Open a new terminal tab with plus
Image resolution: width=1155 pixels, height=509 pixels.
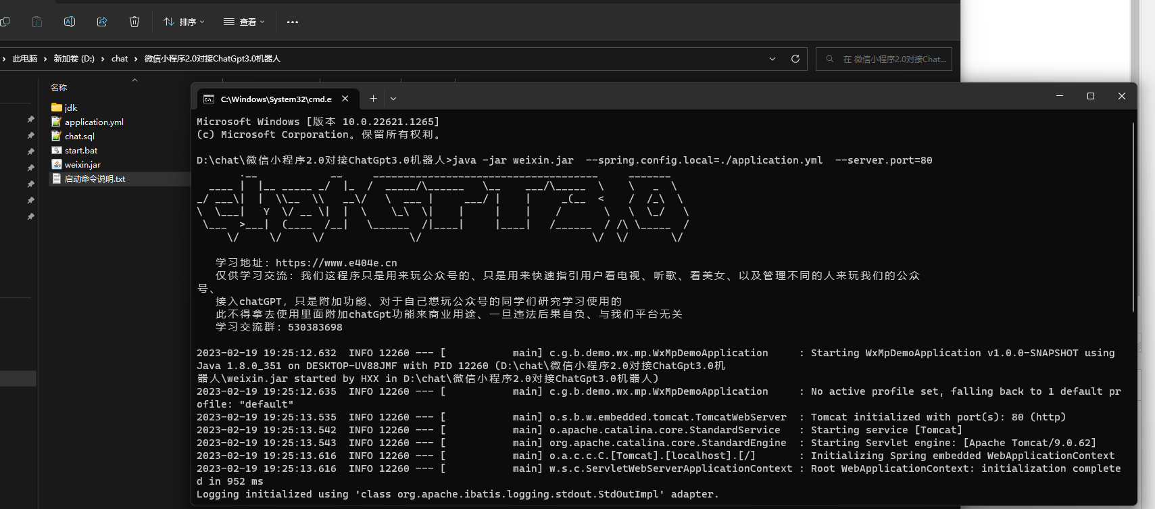[x=373, y=99]
